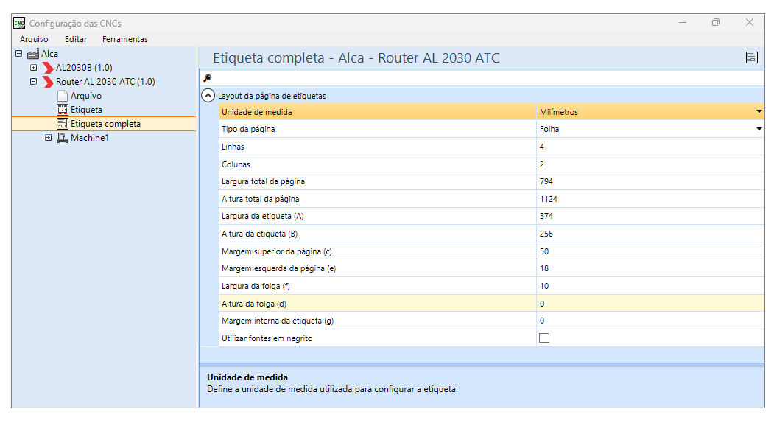Click the Arquivo page icon in the tree
This screenshot has height=423, width=774.
63,96
